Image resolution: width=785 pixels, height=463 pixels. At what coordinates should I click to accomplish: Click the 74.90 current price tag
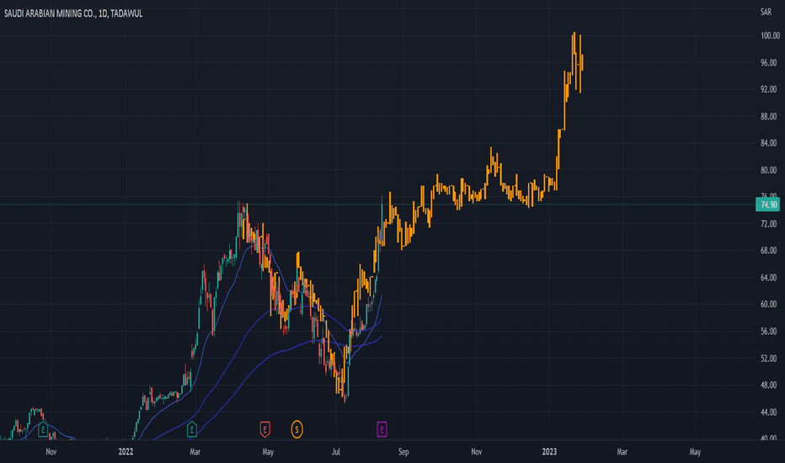pyautogui.click(x=767, y=205)
